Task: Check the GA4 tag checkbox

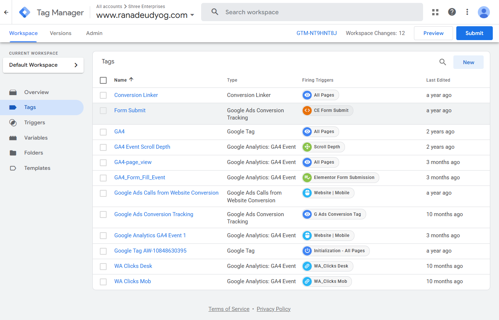Action: click(103, 132)
